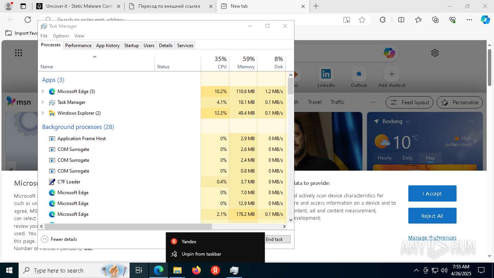Click the Task Manager vertical scrollbar thumb
Screen dimensions: 494x278
(291, 86)
